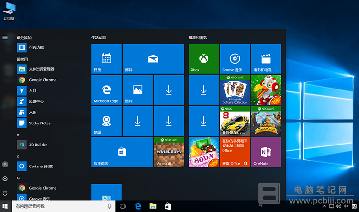The image size is (359, 212).
Task: Open Store from the taskbar
Action: (168, 206)
